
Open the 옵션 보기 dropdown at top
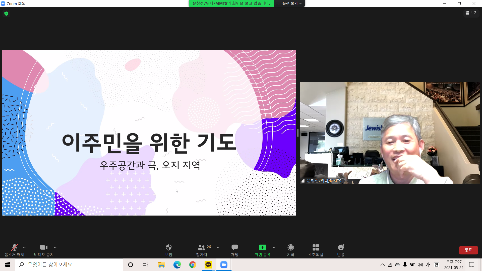[x=292, y=3]
